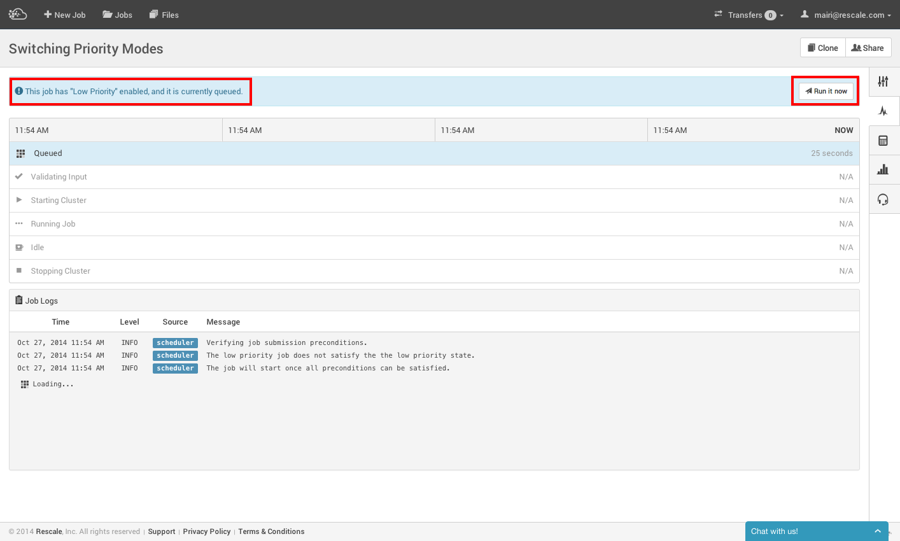Click the Idle stage label
The image size is (900, 541).
[38, 248]
